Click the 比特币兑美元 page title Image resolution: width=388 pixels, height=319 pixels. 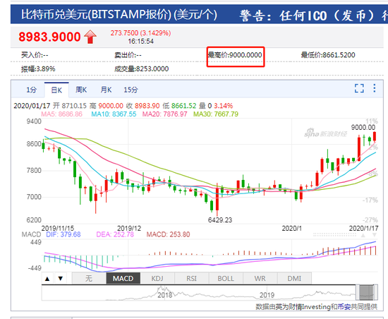(119, 15)
